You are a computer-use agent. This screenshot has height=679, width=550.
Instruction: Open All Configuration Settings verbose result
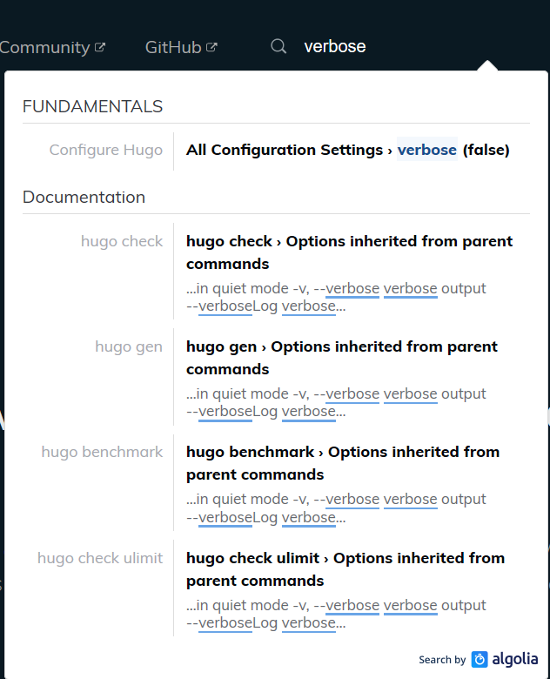[x=348, y=150]
